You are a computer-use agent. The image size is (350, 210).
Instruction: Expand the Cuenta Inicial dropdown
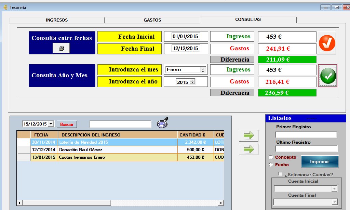(334, 189)
